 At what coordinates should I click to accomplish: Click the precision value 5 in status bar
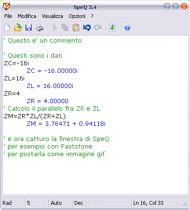[x=36, y=203]
